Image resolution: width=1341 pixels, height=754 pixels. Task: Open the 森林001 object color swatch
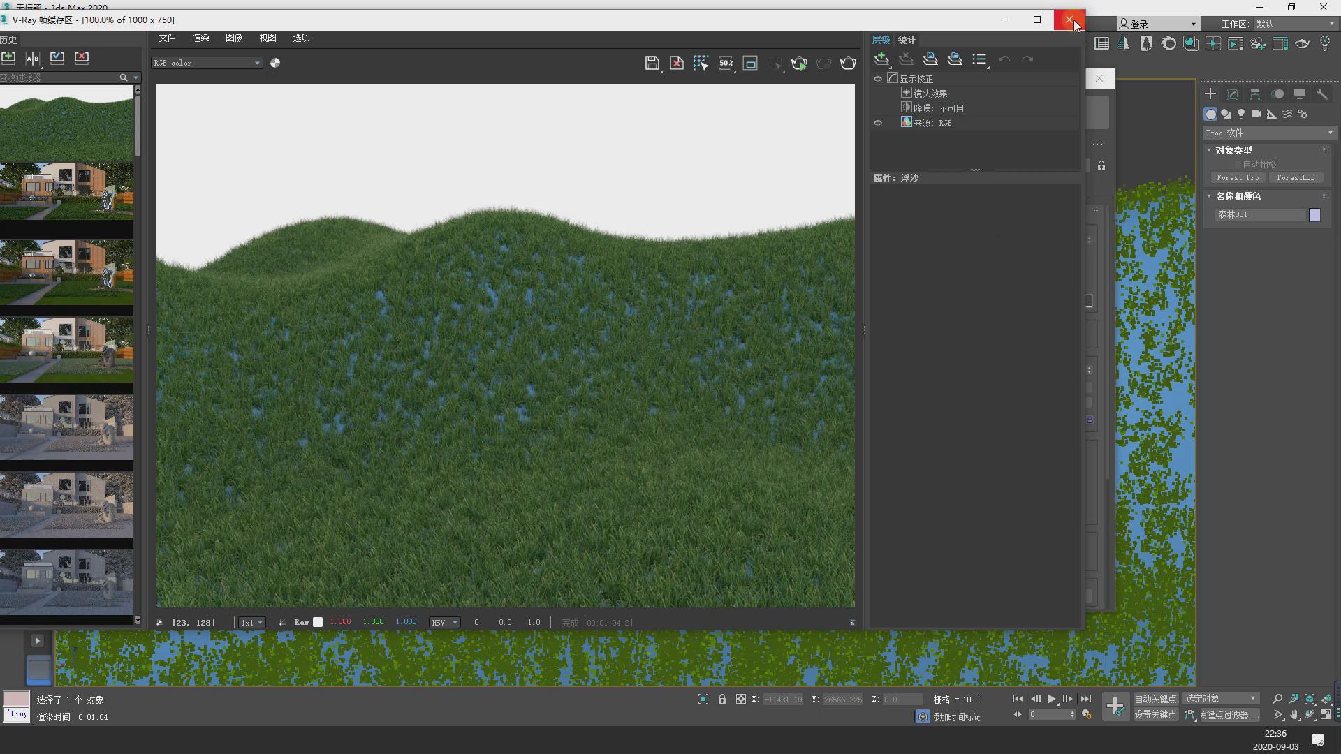(x=1314, y=215)
